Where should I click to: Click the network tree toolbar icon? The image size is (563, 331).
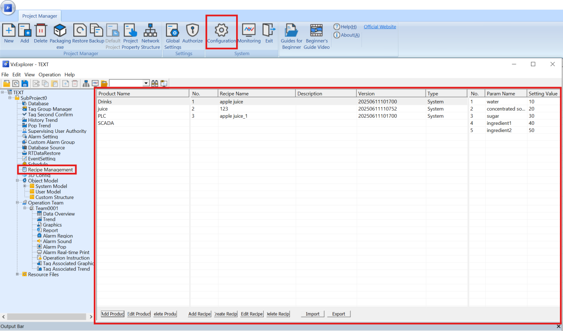coord(86,84)
